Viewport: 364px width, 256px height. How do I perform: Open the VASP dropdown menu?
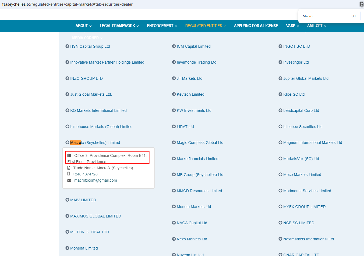pos(292,26)
